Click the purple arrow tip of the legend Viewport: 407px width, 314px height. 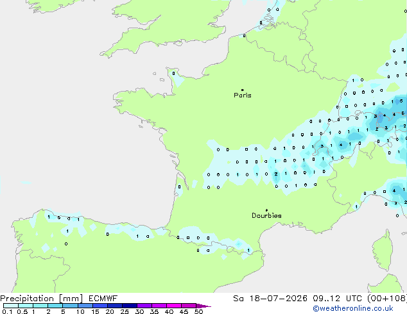coord(203,306)
